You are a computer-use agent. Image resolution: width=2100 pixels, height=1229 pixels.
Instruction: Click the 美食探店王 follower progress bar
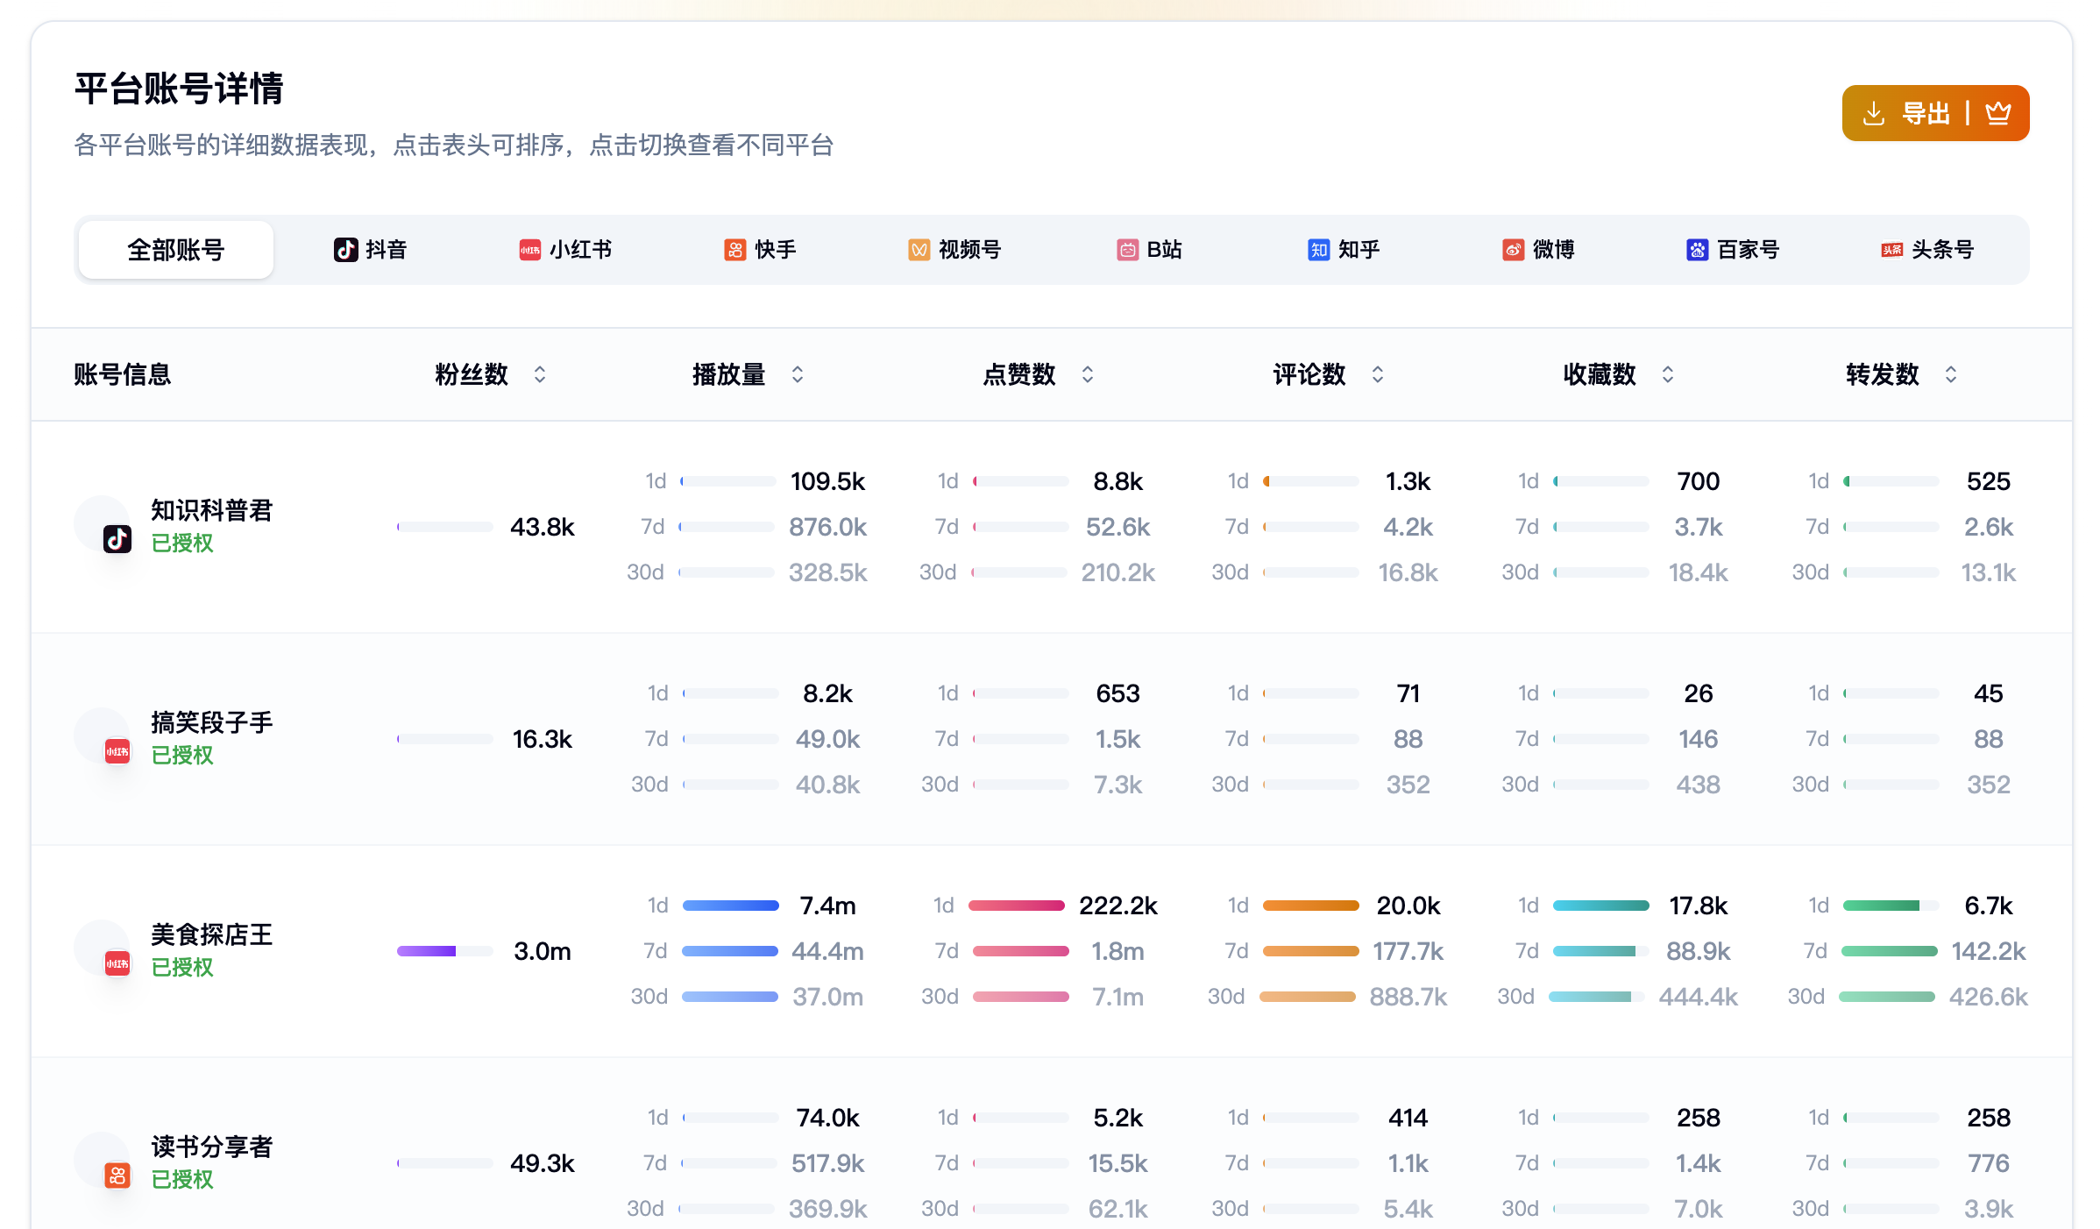click(444, 951)
